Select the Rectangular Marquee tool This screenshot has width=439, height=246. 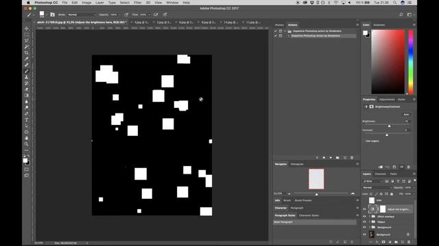tap(27, 35)
